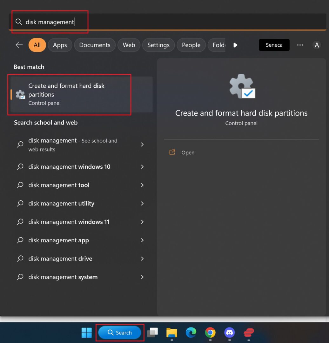Click search icon beside disk management drive

pos(20,259)
